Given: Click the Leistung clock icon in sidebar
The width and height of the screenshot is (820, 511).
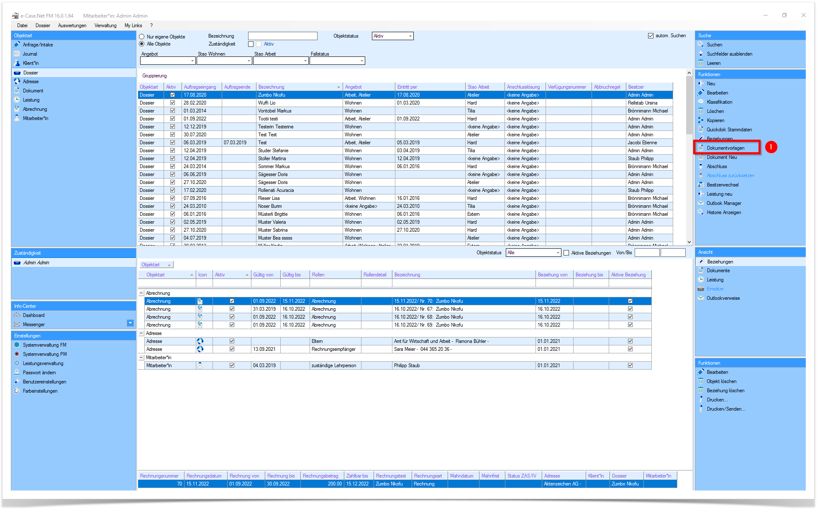Looking at the screenshot, I should pyautogui.click(x=17, y=100).
